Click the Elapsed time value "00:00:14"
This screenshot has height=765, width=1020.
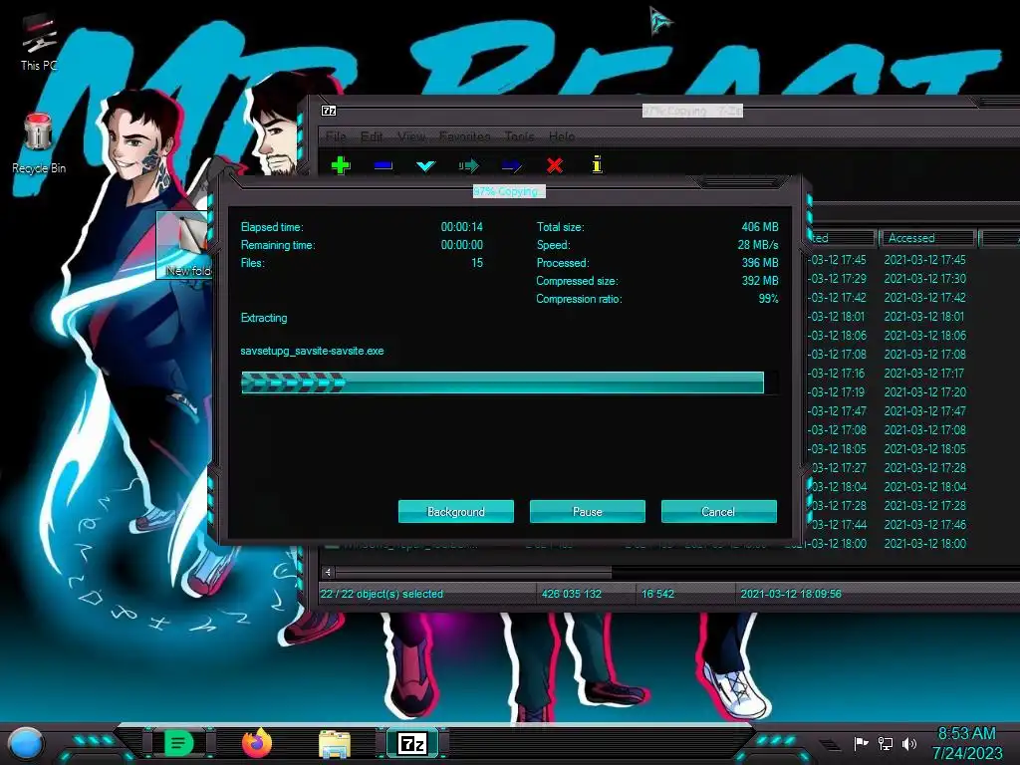(462, 227)
